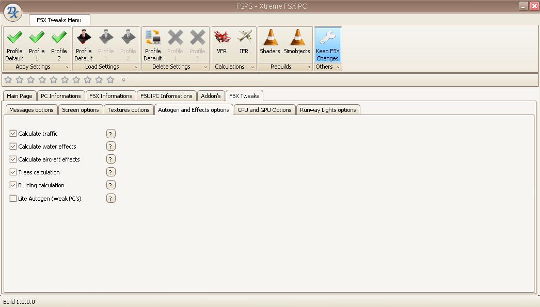540x307 pixels.
Task: Open Runway Lights options sub-tab
Action: tap(328, 110)
